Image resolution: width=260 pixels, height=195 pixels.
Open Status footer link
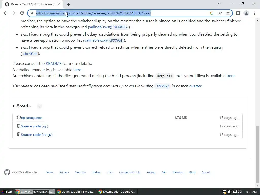click(96, 172)
